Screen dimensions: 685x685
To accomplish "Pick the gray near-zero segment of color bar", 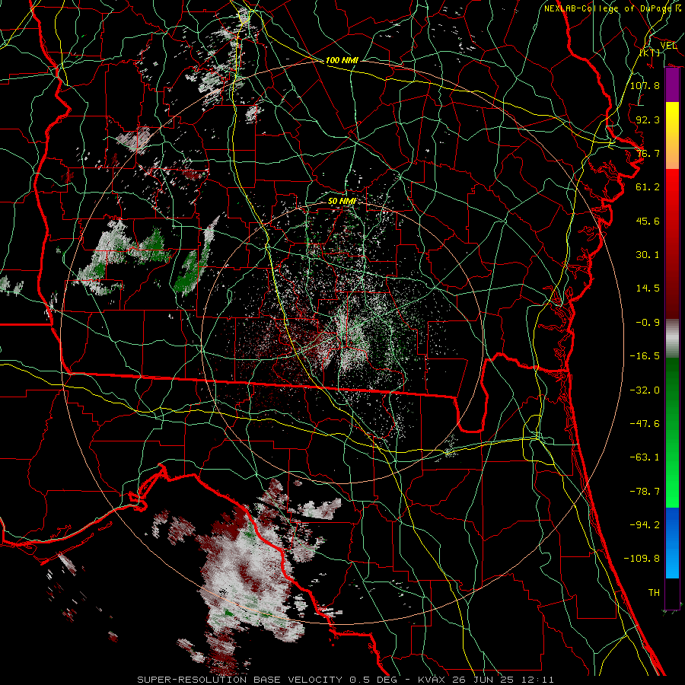I will [x=672, y=339].
